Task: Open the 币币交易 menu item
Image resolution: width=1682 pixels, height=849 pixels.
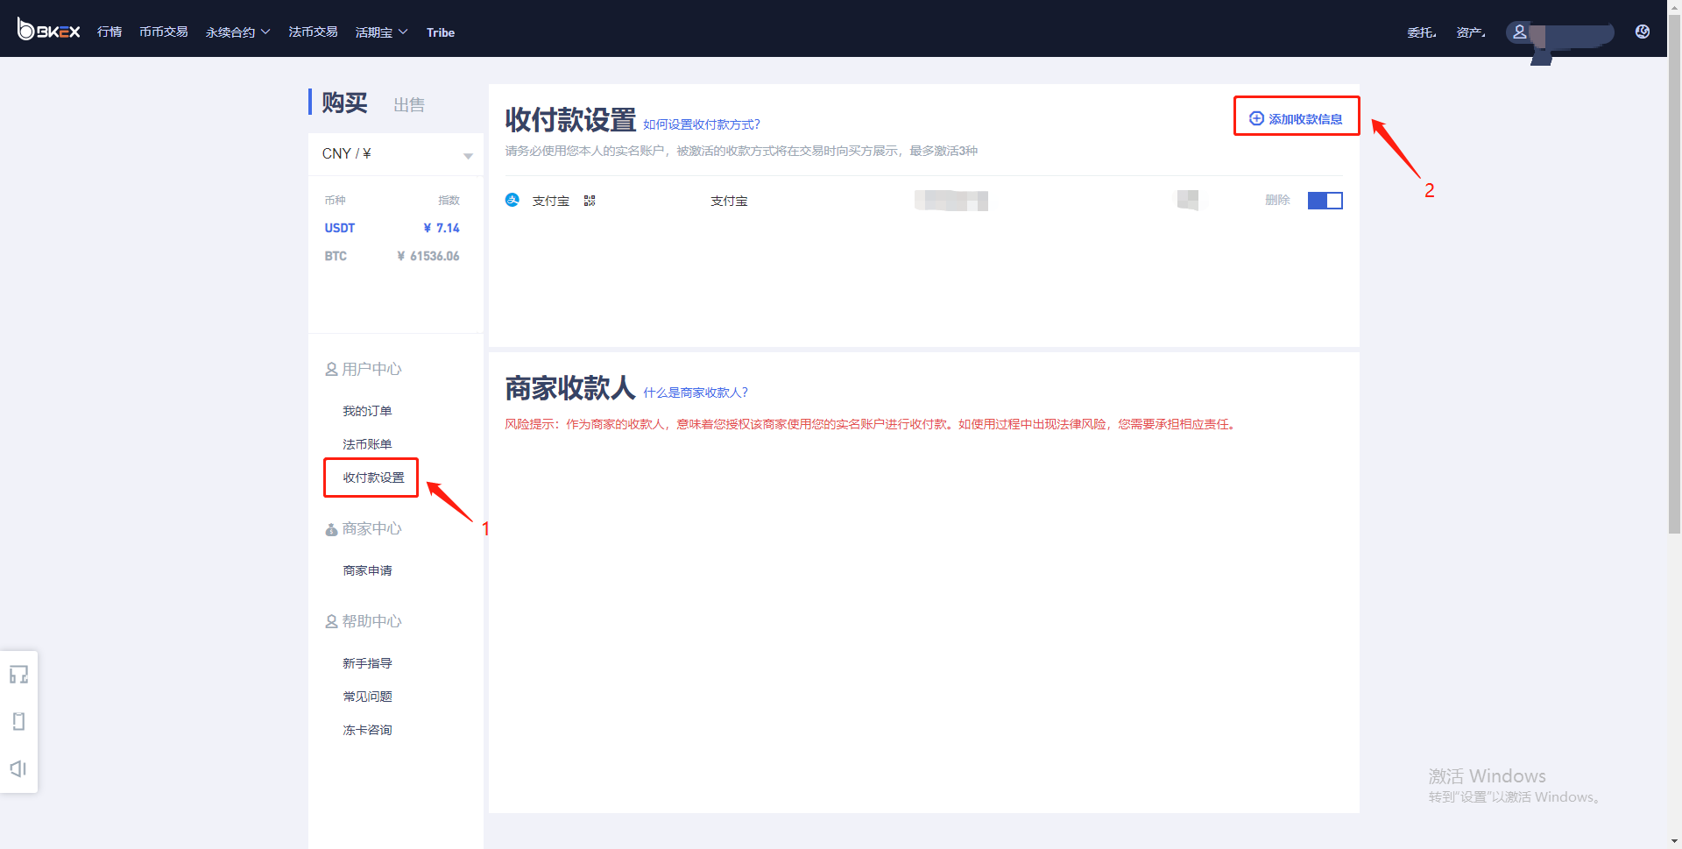Action: tap(164, 32)
